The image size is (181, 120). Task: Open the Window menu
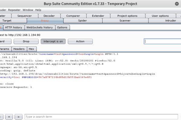(28, 10)
